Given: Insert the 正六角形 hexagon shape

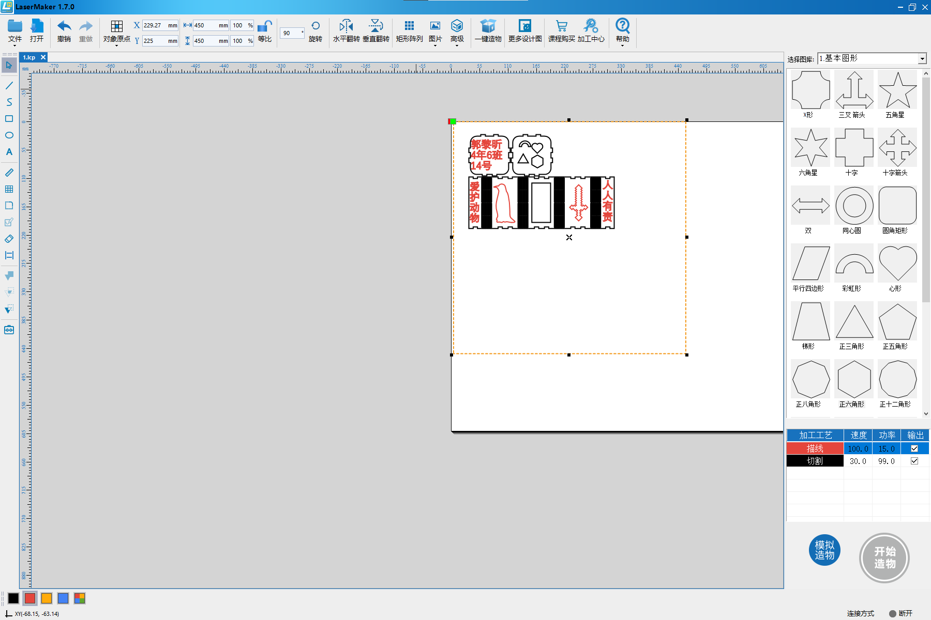Looking at the screenshot, I should tap(854, 379).
